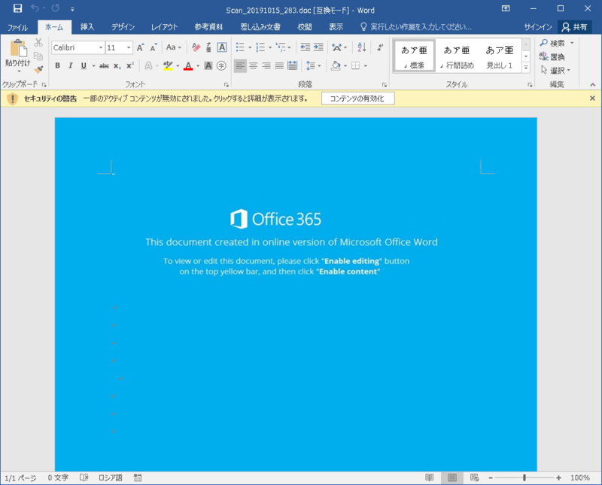Toggle bold formatting
This screenshot has width=602, height=485.
click(x=58, y=65)
